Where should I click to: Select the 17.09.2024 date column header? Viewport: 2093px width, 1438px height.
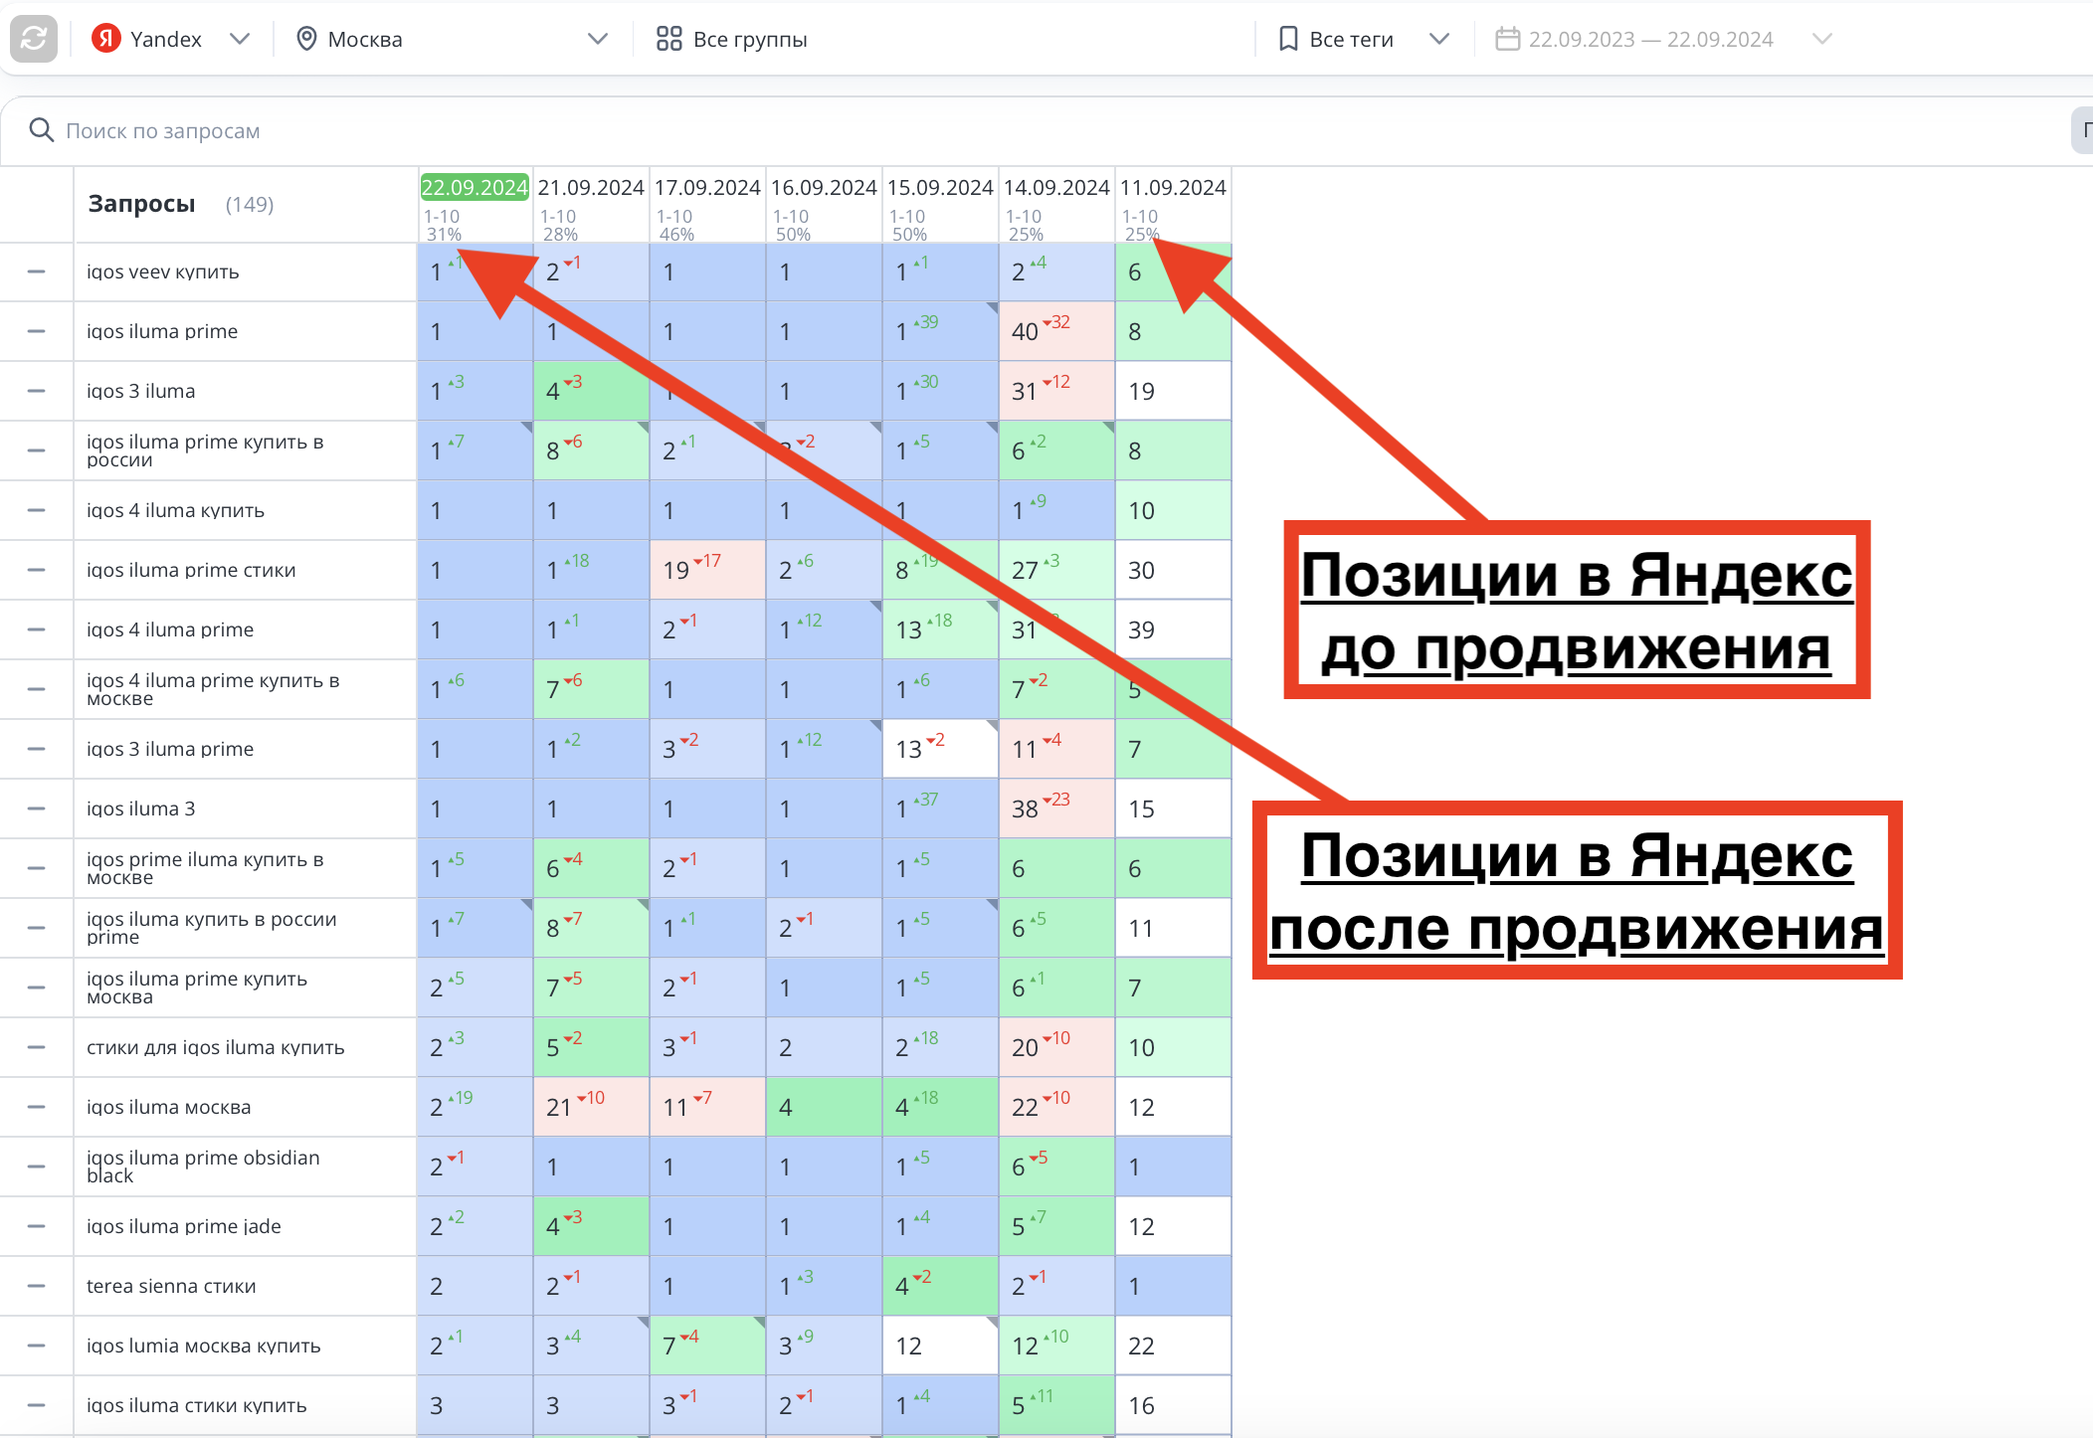(x=707, y=187)
